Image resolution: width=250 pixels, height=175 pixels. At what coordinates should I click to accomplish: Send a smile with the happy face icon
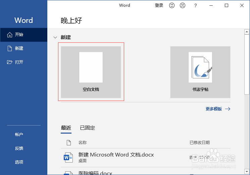coord(172,5)
